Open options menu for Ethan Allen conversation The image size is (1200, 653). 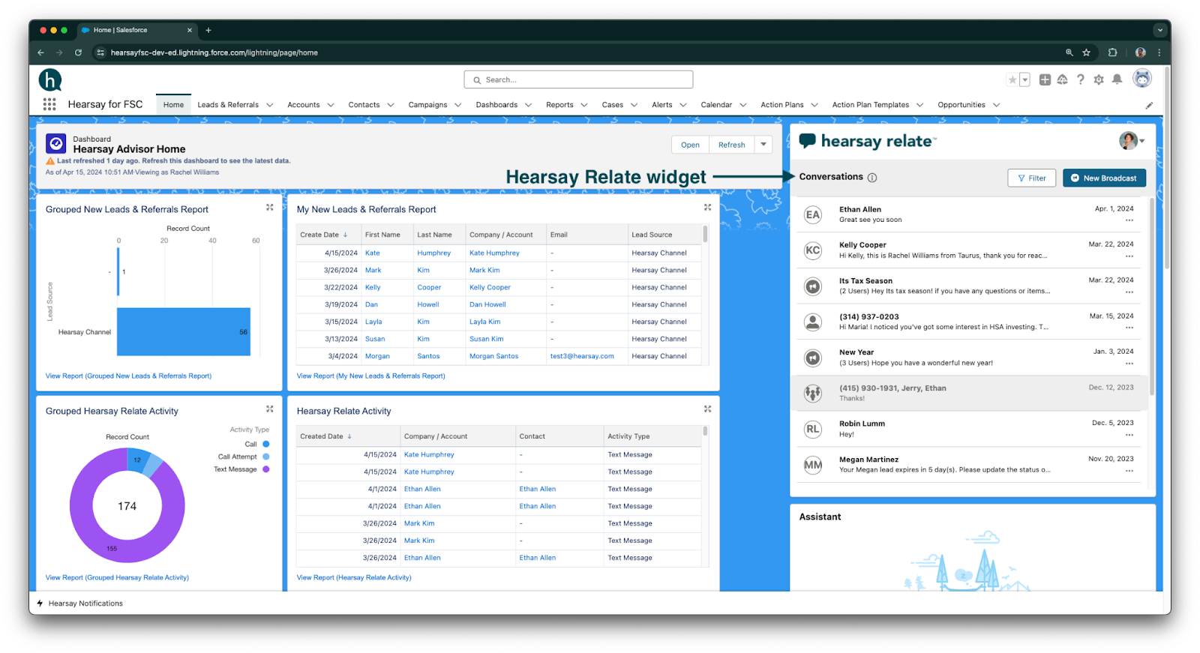tap(1129, 220)
